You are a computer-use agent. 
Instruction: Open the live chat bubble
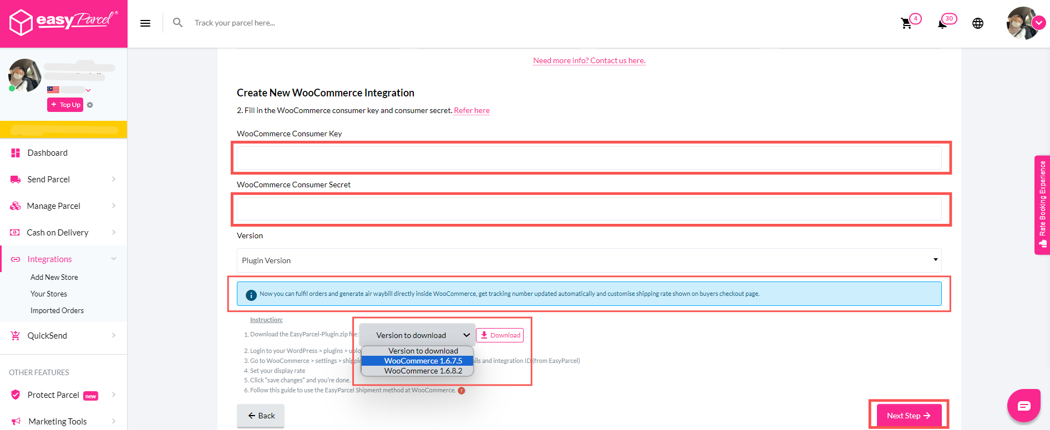(x=1024, y=406)
